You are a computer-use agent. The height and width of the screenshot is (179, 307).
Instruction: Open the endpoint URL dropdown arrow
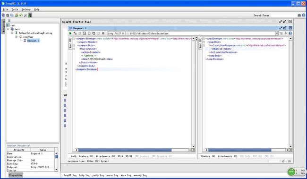(277, 34)
